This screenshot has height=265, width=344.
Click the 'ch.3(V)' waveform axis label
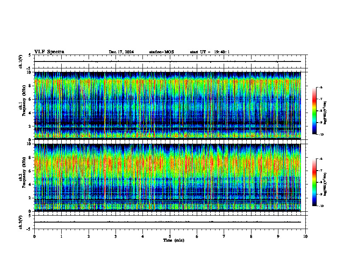tap(20, 222)
